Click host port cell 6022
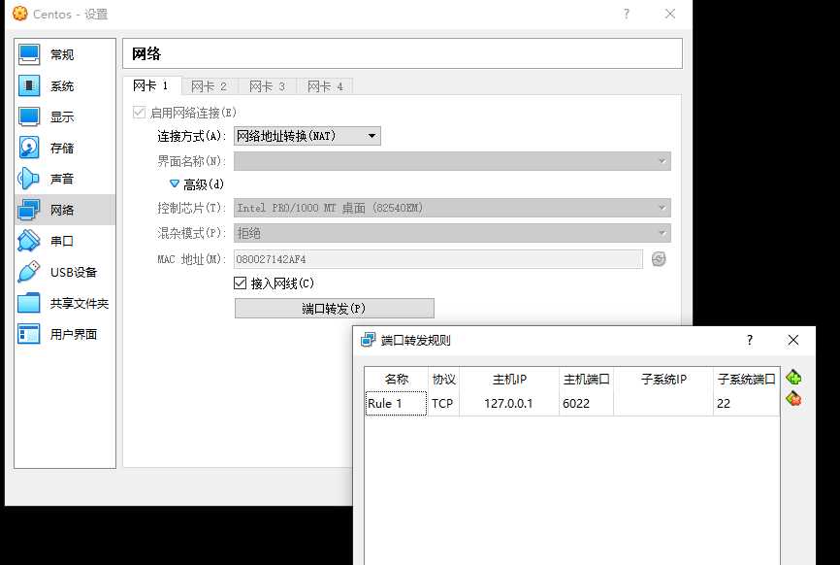This screenshot has width=840, height=565. 586,403
